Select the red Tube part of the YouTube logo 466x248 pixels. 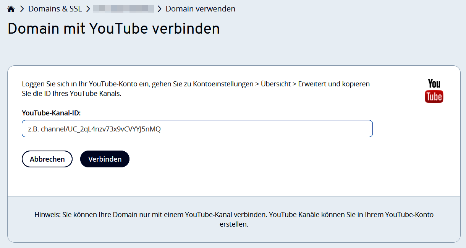coord(434,97)
